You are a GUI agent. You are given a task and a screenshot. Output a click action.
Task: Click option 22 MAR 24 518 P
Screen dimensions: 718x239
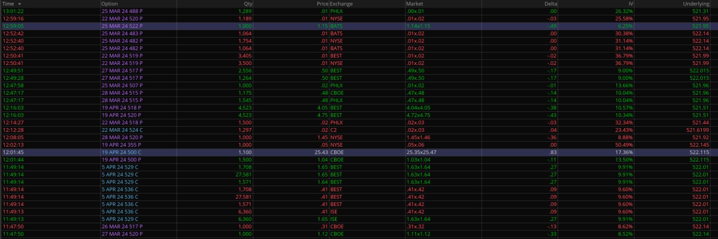[122, 122]
